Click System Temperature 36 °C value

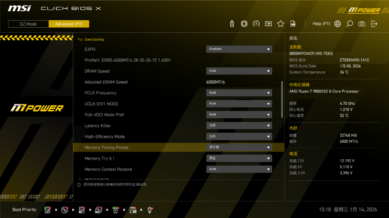click(344, 72)
